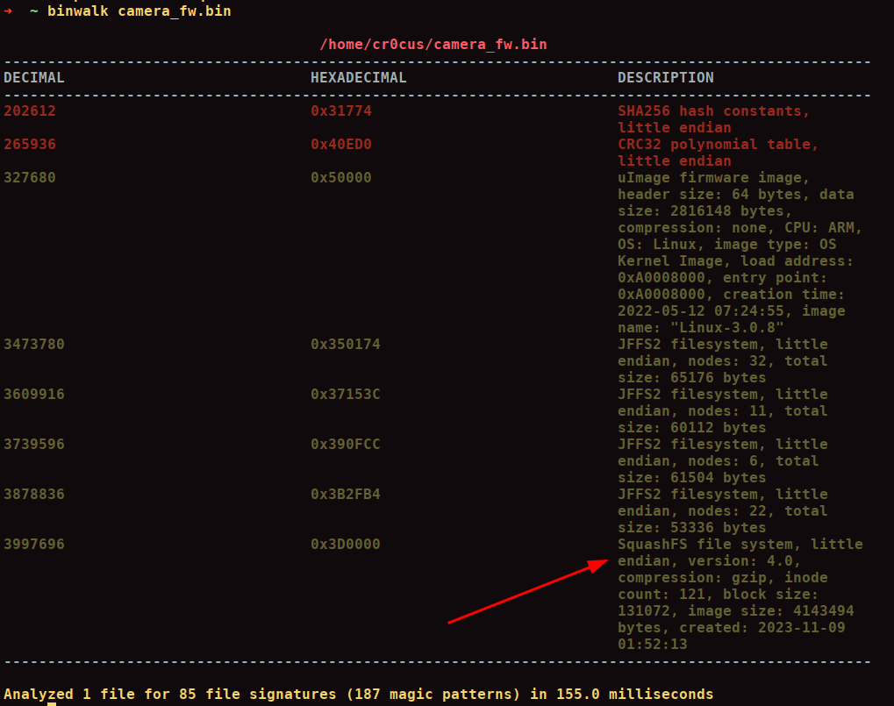The height and width of the screenshot is (706, 894).
Task: Select decimal offset 3739596
Action: click(34, 445)
